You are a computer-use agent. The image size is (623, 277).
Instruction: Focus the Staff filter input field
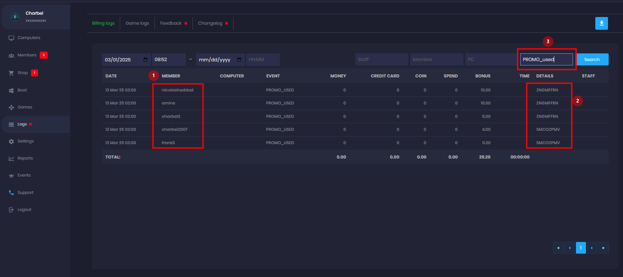point(381,60)
